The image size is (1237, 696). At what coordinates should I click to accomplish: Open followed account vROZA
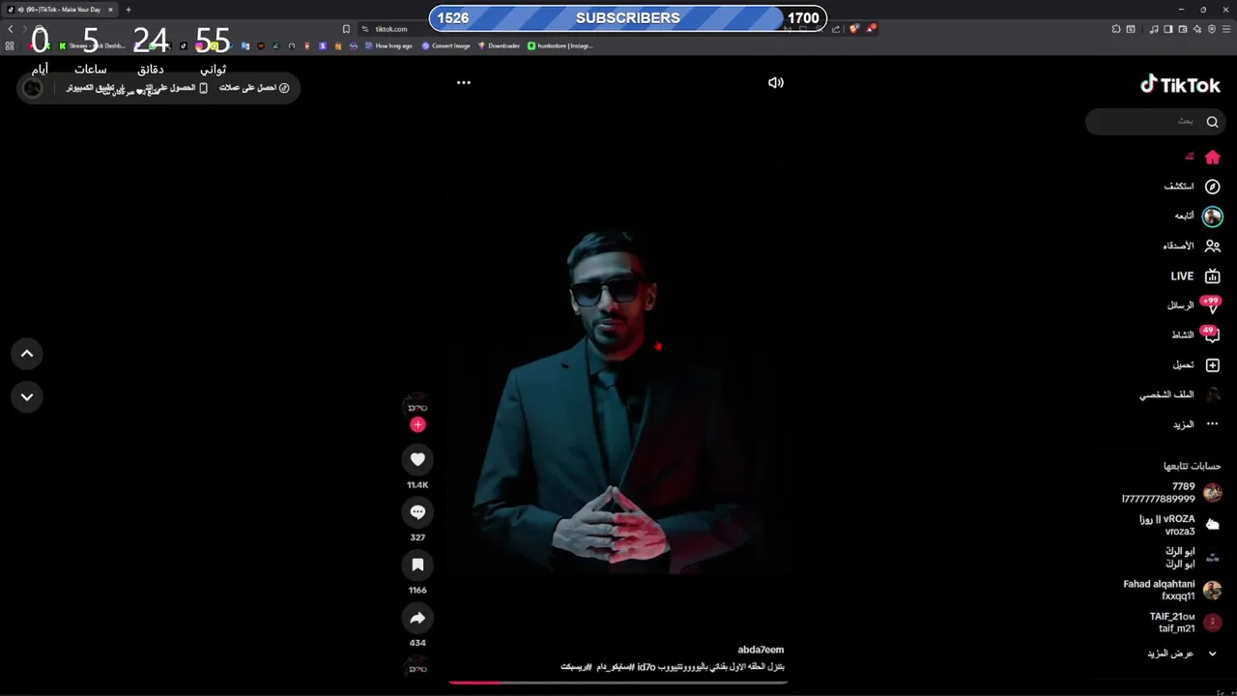tap(1179, 525)
